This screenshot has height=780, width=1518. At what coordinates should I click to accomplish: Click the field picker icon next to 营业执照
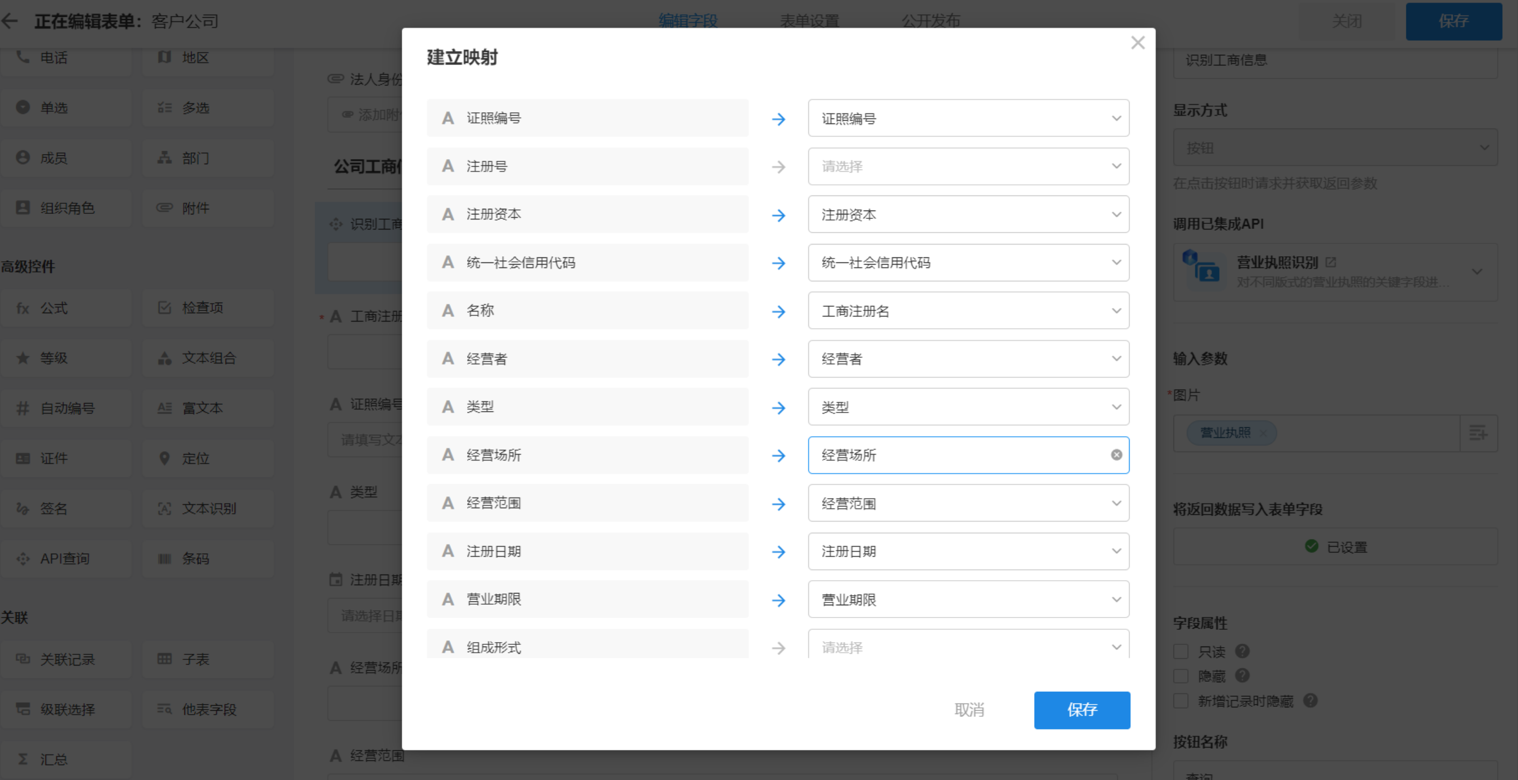pos(1478,433)
